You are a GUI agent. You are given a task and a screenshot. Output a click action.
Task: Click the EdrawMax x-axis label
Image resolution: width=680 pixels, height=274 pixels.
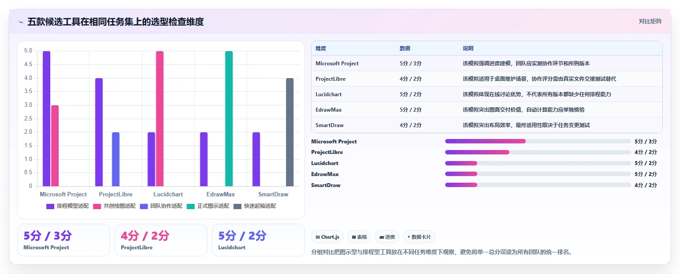pyautogui.click(x=220, y=194)
